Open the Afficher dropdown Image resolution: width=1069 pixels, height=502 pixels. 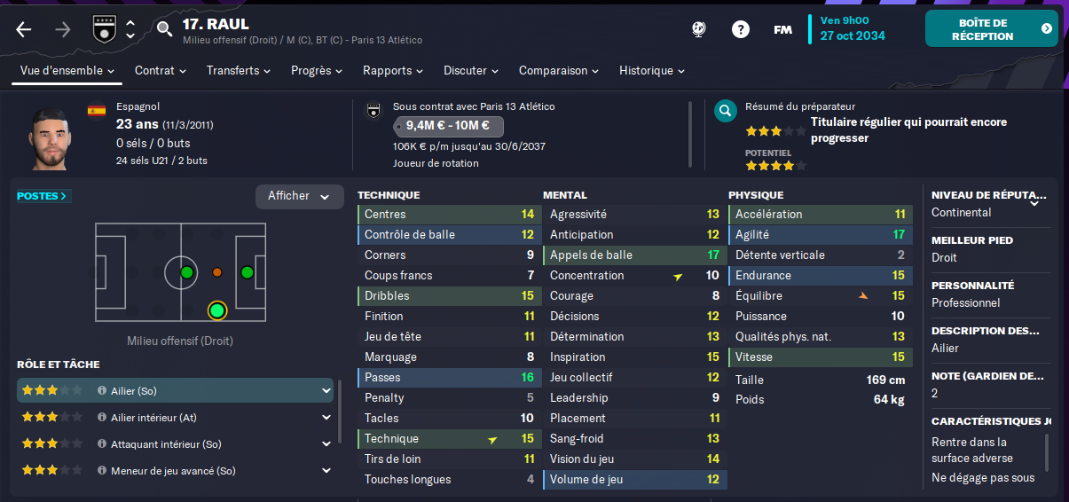(300, 196)
